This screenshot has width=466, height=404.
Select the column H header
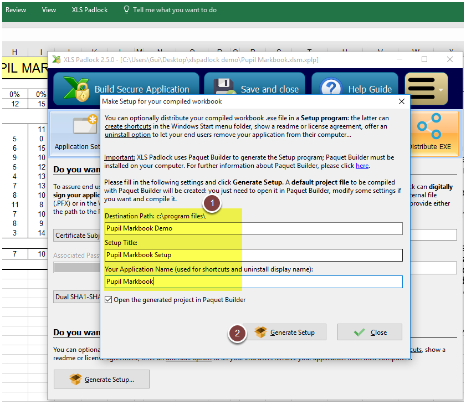(15, 52)
